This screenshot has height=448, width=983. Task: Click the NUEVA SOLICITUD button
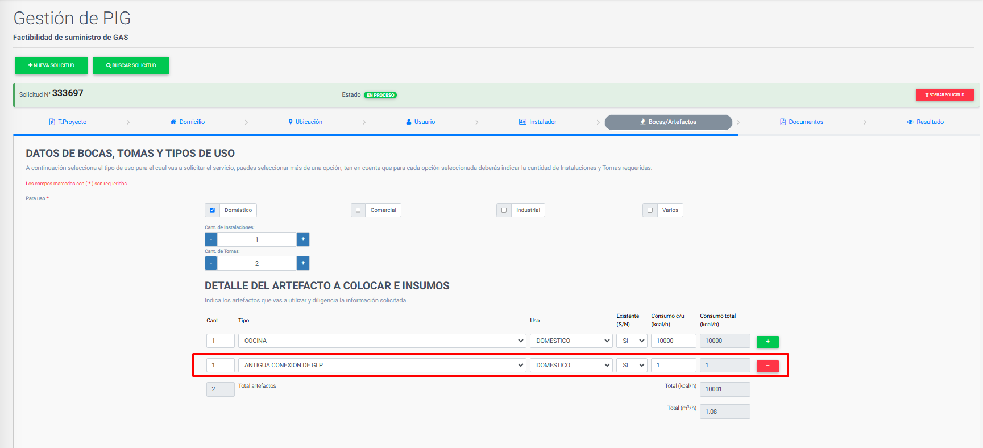point(51,65)
